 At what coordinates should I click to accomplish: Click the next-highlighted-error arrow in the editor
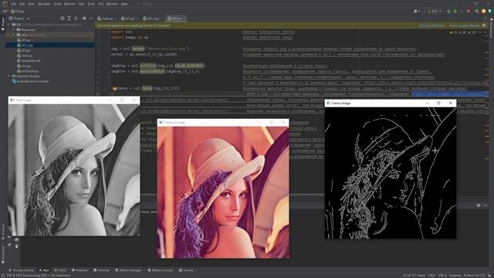click(486, 32)
